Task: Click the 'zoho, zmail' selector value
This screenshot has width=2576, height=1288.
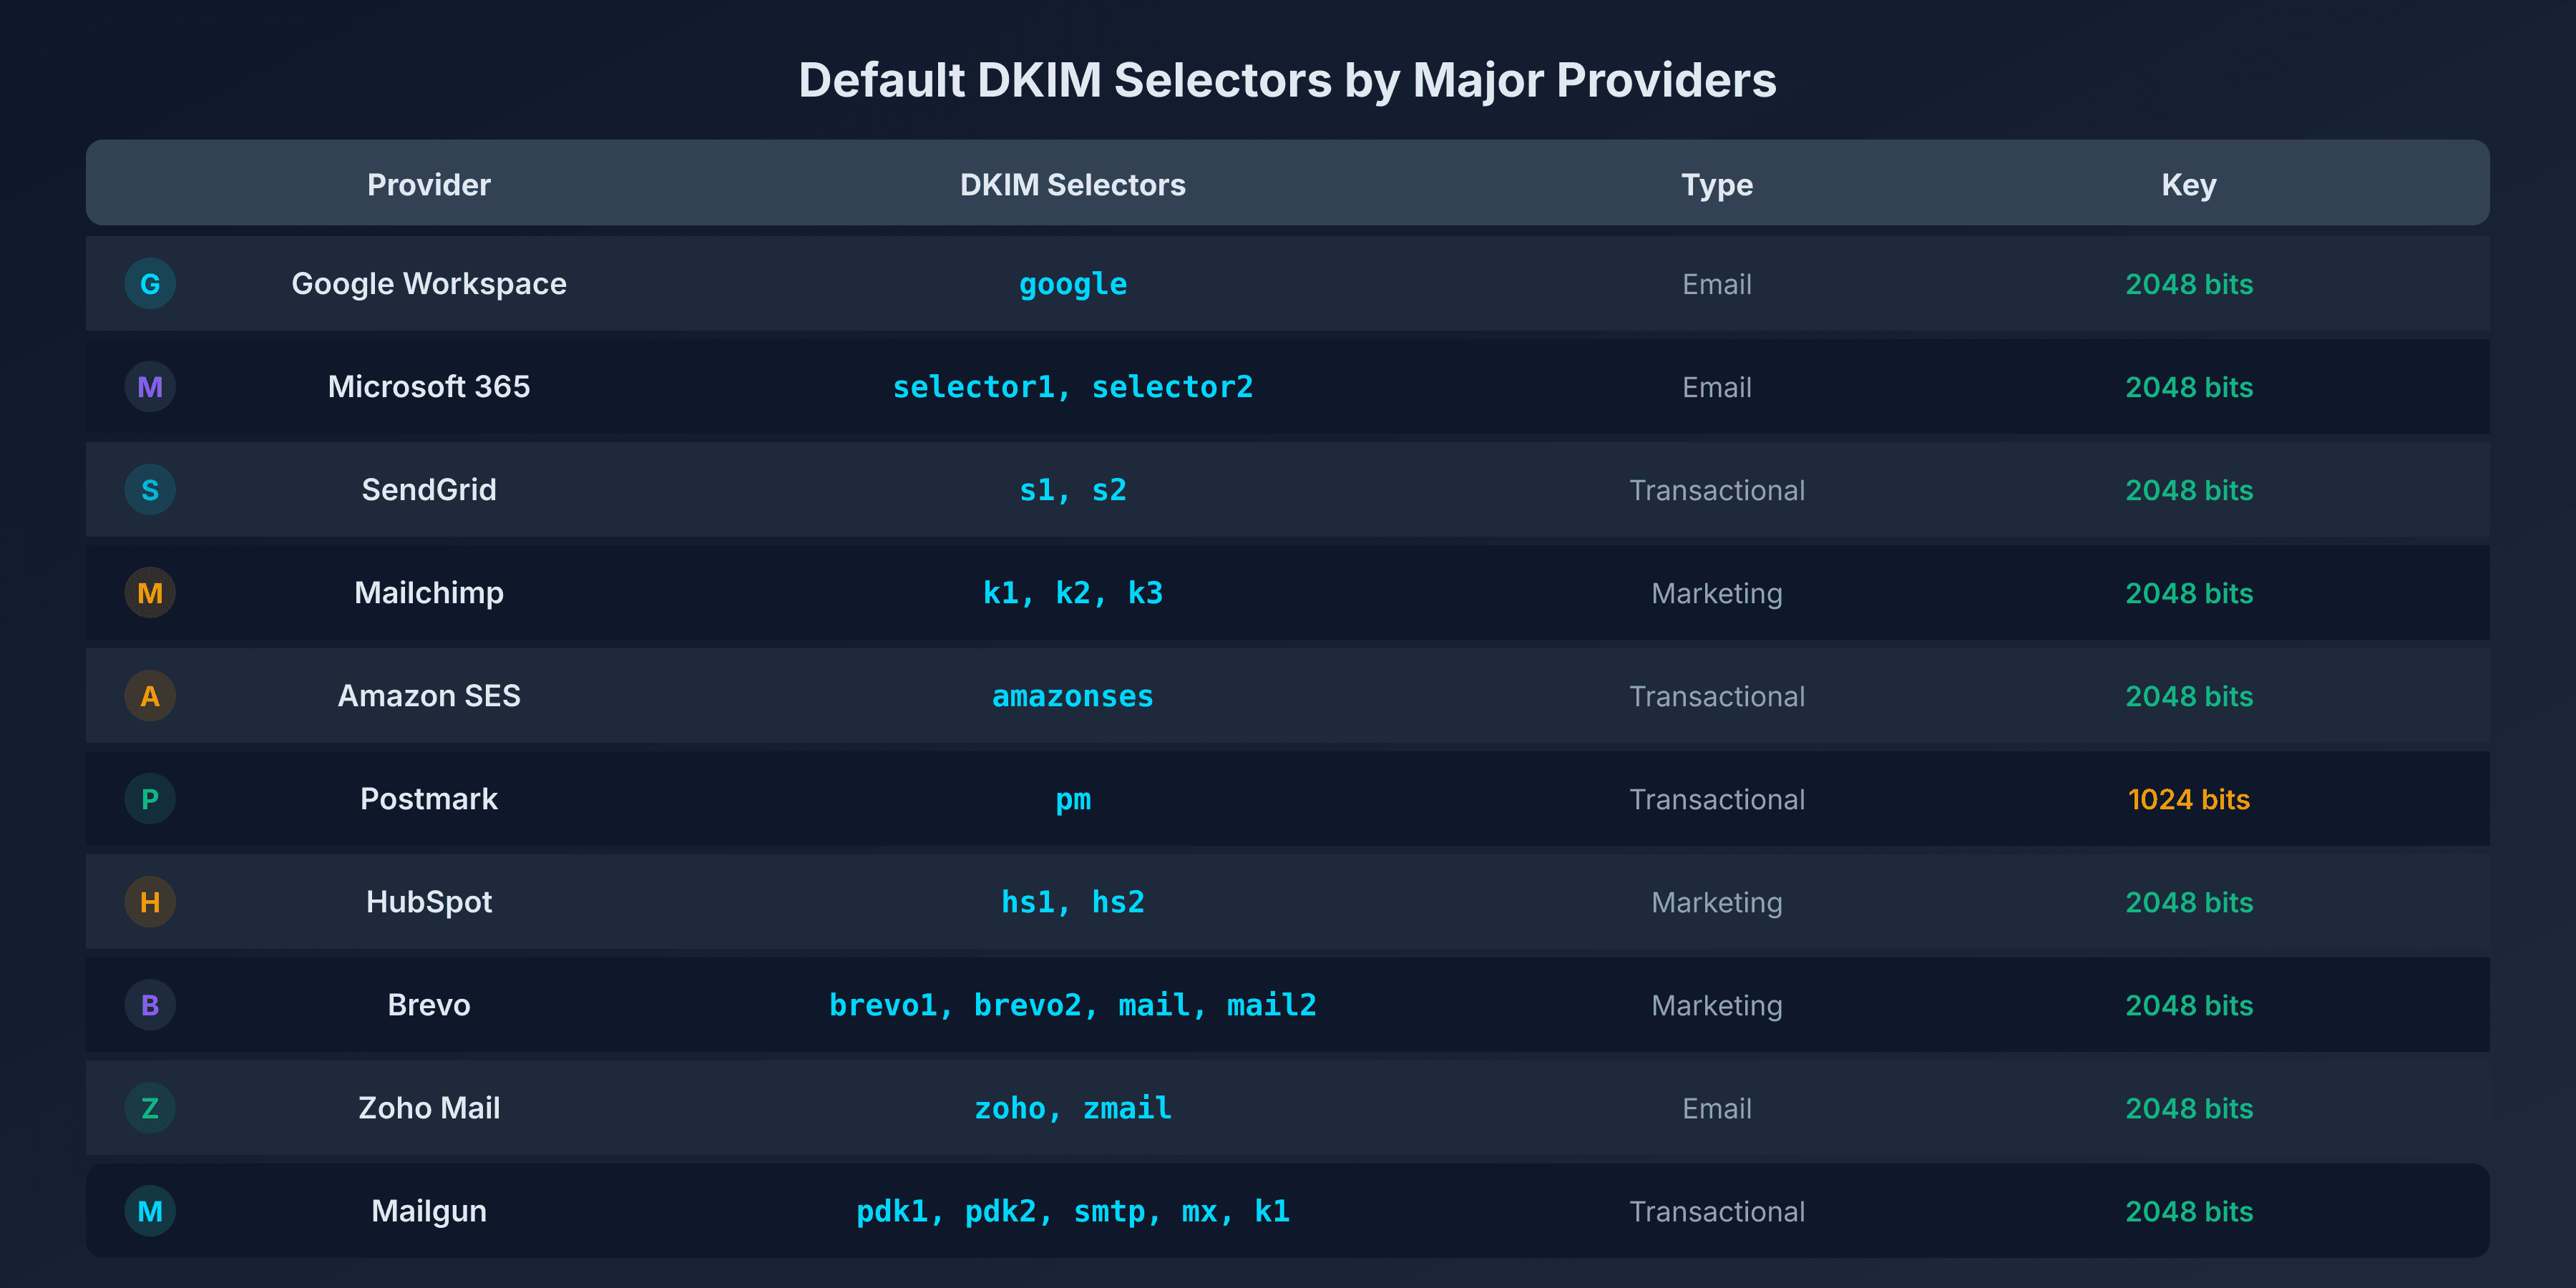Action: pos(1073,1108)
